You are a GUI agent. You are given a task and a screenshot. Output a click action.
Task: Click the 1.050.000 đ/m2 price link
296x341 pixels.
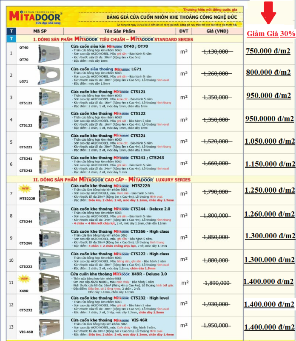[x=270, y=142]
